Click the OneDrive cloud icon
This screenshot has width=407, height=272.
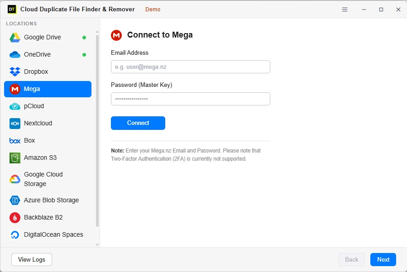(x=15, y=54)
